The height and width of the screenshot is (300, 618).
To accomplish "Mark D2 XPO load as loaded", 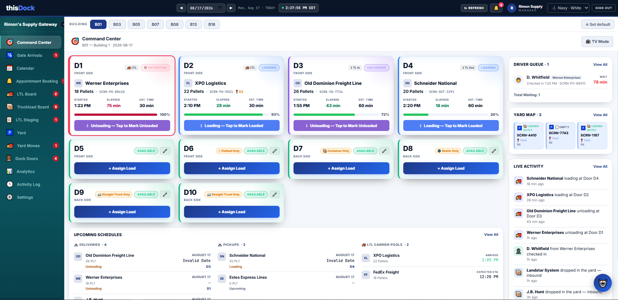I will (x=232, y=126).
